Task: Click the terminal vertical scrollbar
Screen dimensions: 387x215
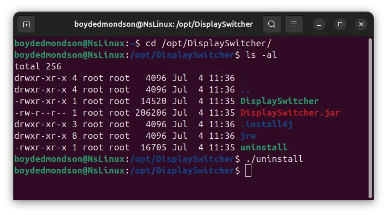Action: pos(370,118)
